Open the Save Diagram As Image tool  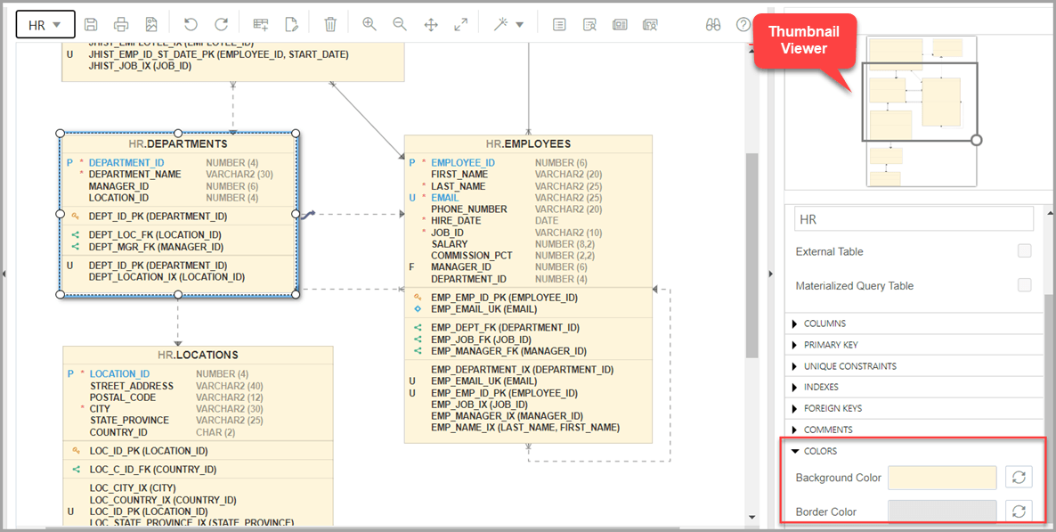coord(150,24)
